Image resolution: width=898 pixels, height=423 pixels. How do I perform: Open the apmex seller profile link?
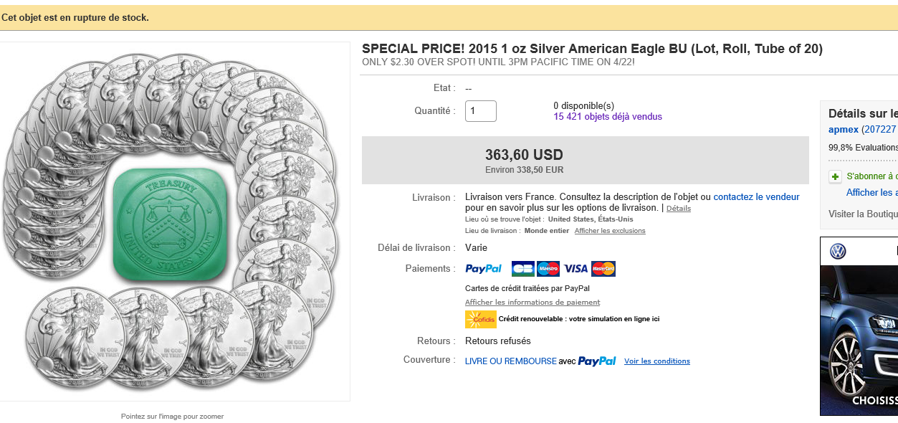[843, 130]
